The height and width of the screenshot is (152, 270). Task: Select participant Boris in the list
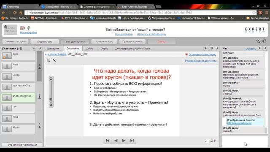(18, 56)
